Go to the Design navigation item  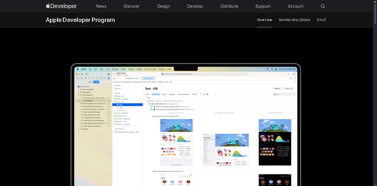pos(163,6)
